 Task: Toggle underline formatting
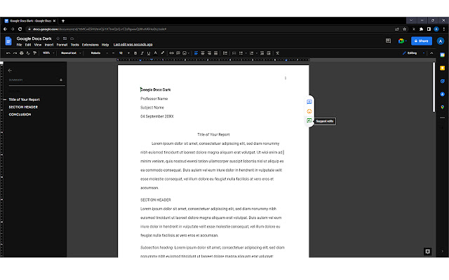pos(149,53)
